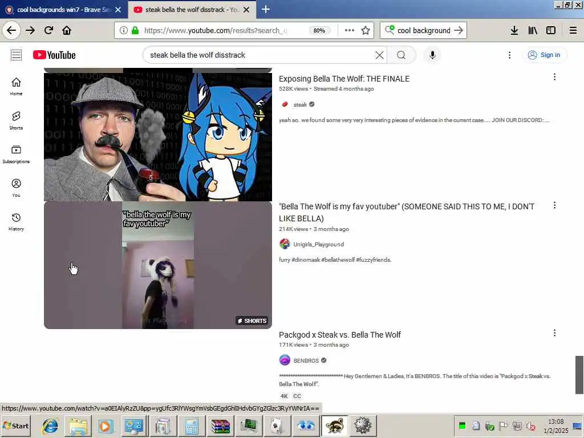The width and height of the screenshot is (584, 438).
Task: Open the blue eyes taskbar icon
Action: point(306,425)
